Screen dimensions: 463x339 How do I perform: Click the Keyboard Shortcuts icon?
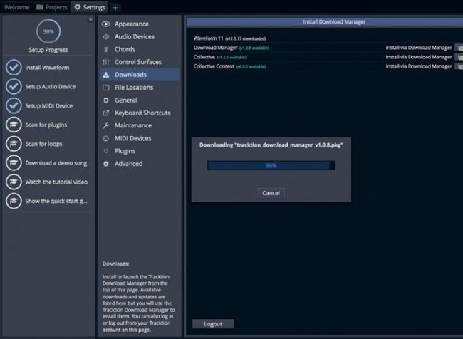tap(106, 113)
